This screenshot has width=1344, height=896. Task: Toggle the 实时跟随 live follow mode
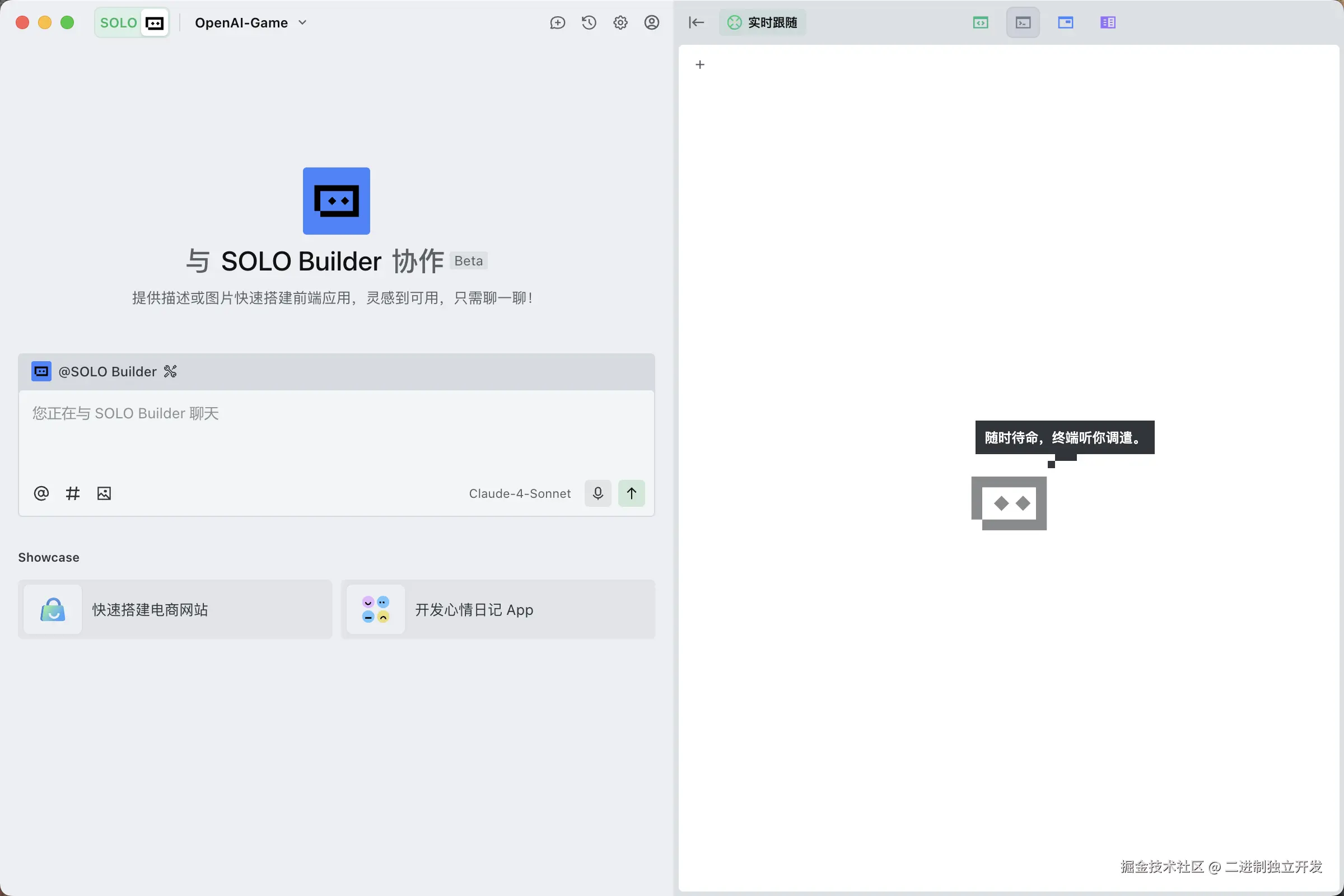point(762,23)
